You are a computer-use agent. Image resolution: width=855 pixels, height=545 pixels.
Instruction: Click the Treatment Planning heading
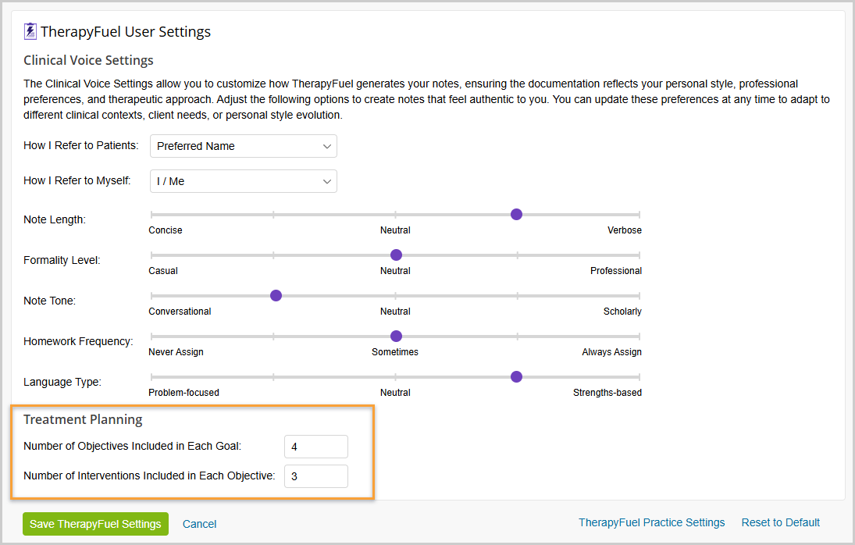[x=83, y=419]
